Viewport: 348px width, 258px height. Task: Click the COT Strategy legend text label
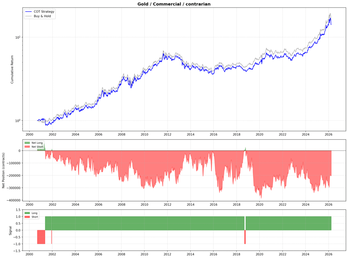[44, 12]
